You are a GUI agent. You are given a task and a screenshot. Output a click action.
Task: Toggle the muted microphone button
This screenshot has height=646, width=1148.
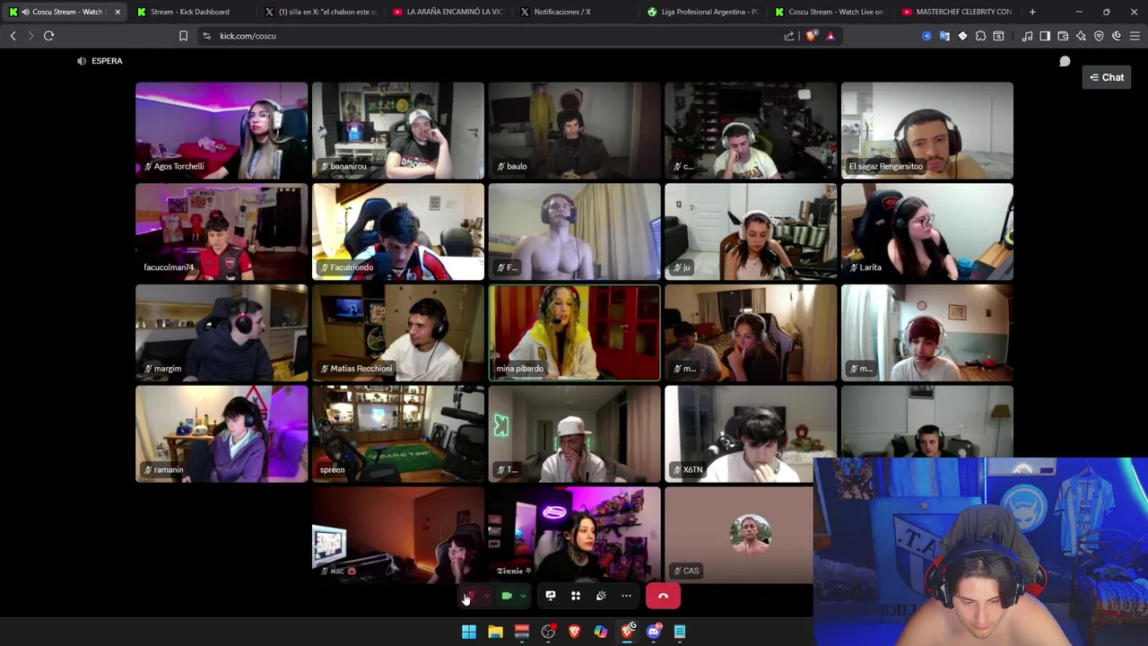coord(470,596)
